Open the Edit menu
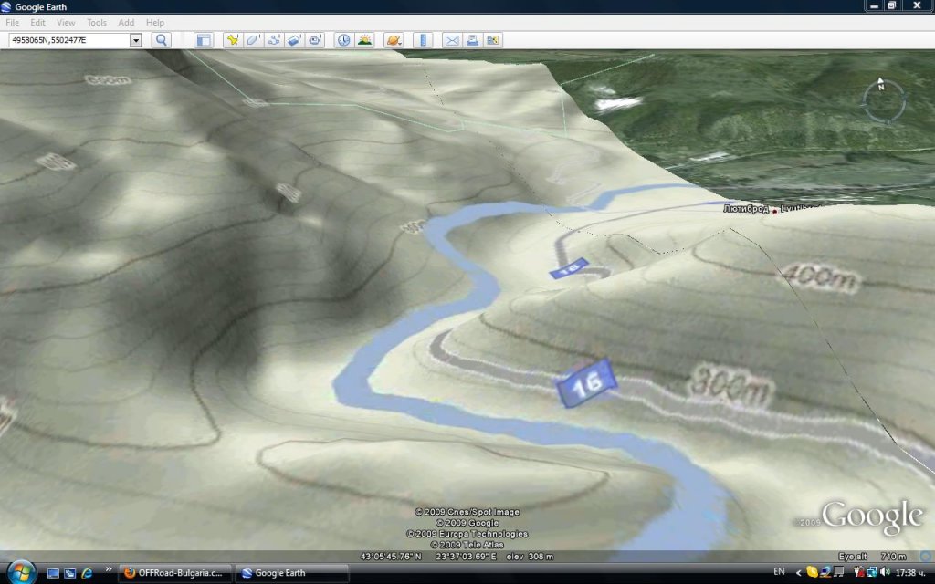The height and width of the screenshot is (584, 935). point(37,22)
